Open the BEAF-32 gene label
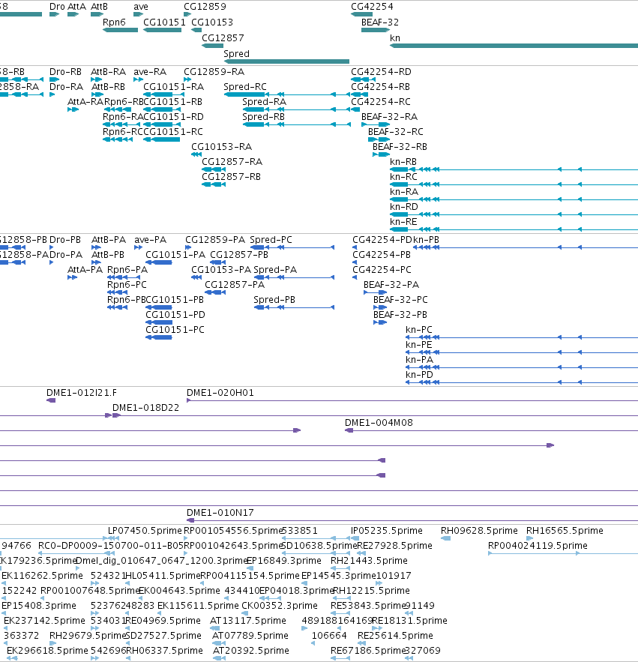This screenshot has height=662, width=638. click(x=380, y=22)
